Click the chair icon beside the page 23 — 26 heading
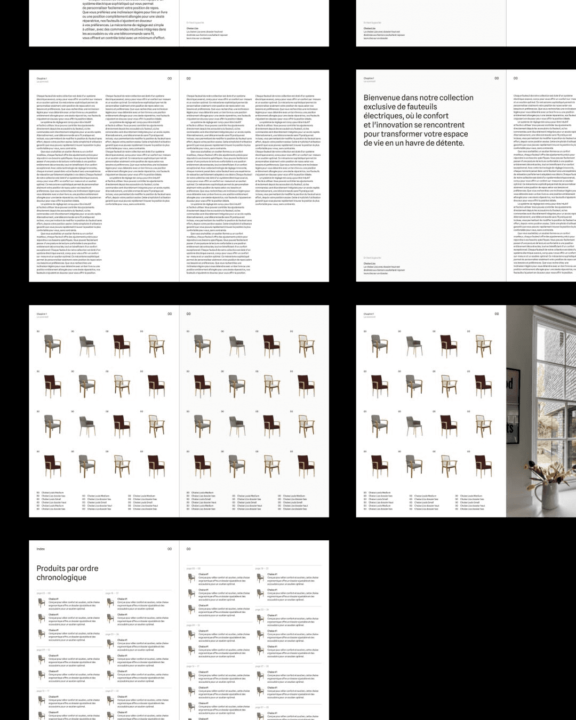Viewport: 576px width, 720px height. (x=110, y=643)
